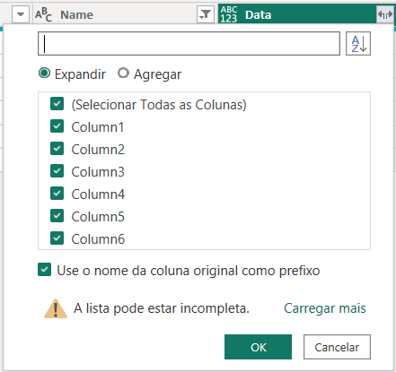Image resolution: width=396 pixels, height=372 pixels.
Task: Click the ABC123 data type icon of Data column
Action: [229, 14]
